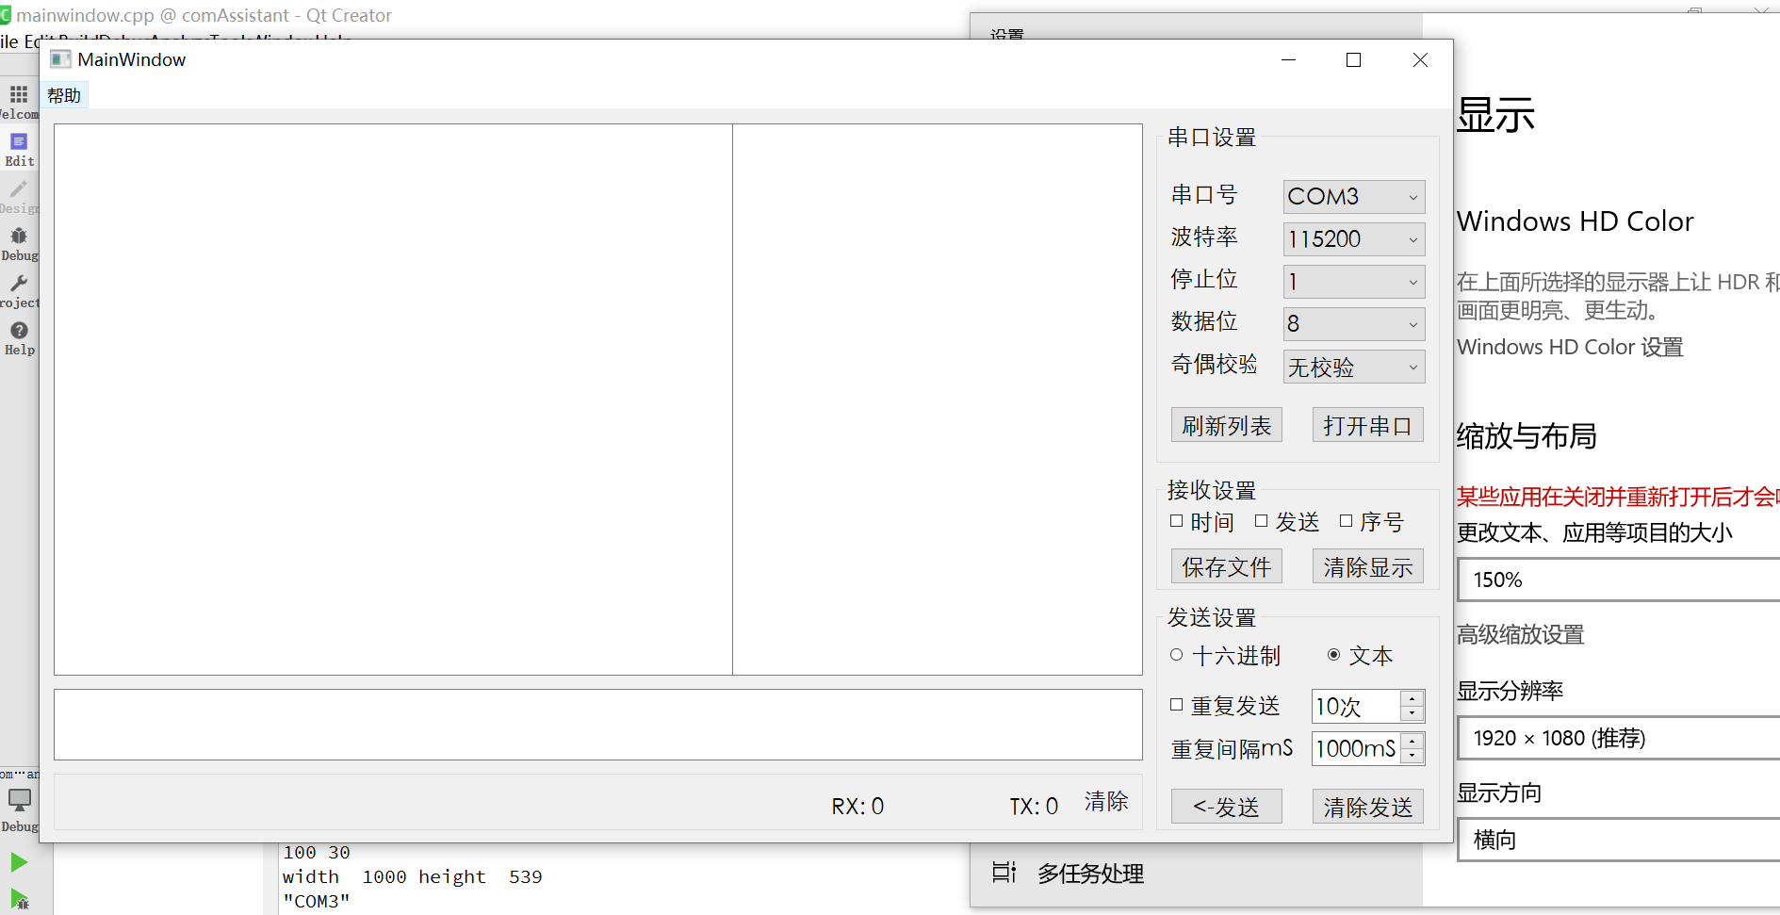Increase repeat count 10次 spinner up arrow
1780x915 pixels.
point(1413,698)
